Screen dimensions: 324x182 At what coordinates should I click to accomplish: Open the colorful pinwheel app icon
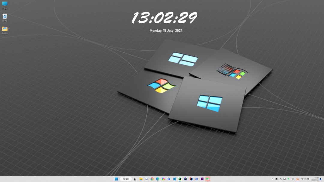coord(163,179)
